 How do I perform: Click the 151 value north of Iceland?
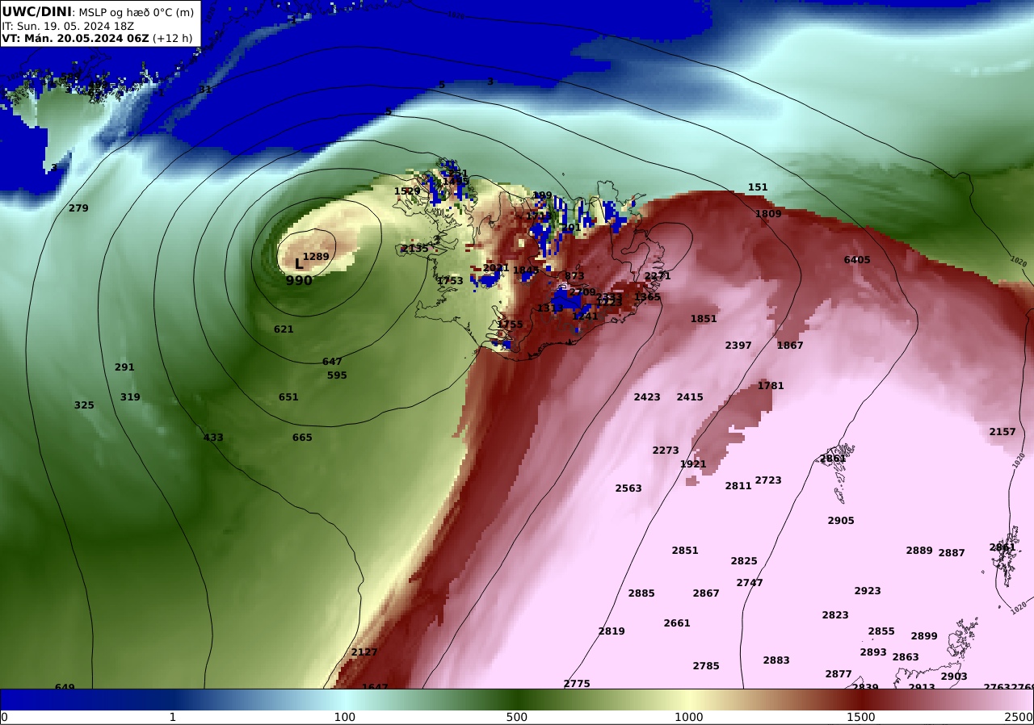[758, 187]
